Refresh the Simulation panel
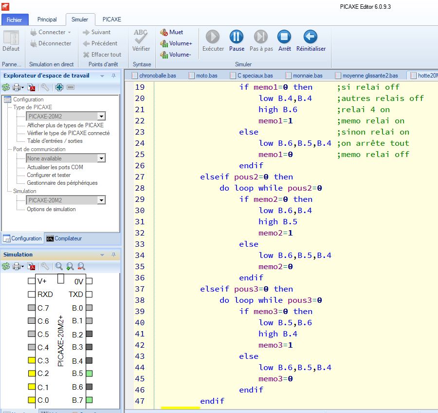 coord(6,266)
